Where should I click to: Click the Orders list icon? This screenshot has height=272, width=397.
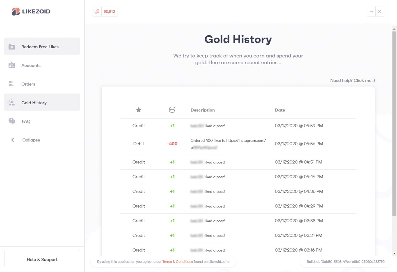click(x=12, y=84)
